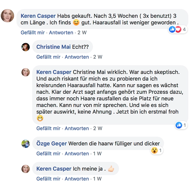Reply to Özge Geçer's comment
This screenshot has width=190, height=190.
(x=77, y=154)
